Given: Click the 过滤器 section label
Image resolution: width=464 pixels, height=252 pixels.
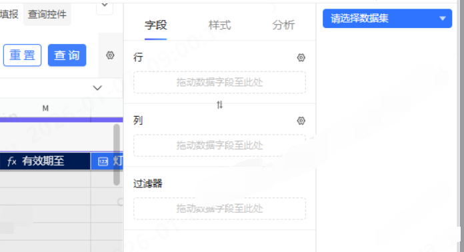Looking at the screenshot, I should (x=147, y=184).
